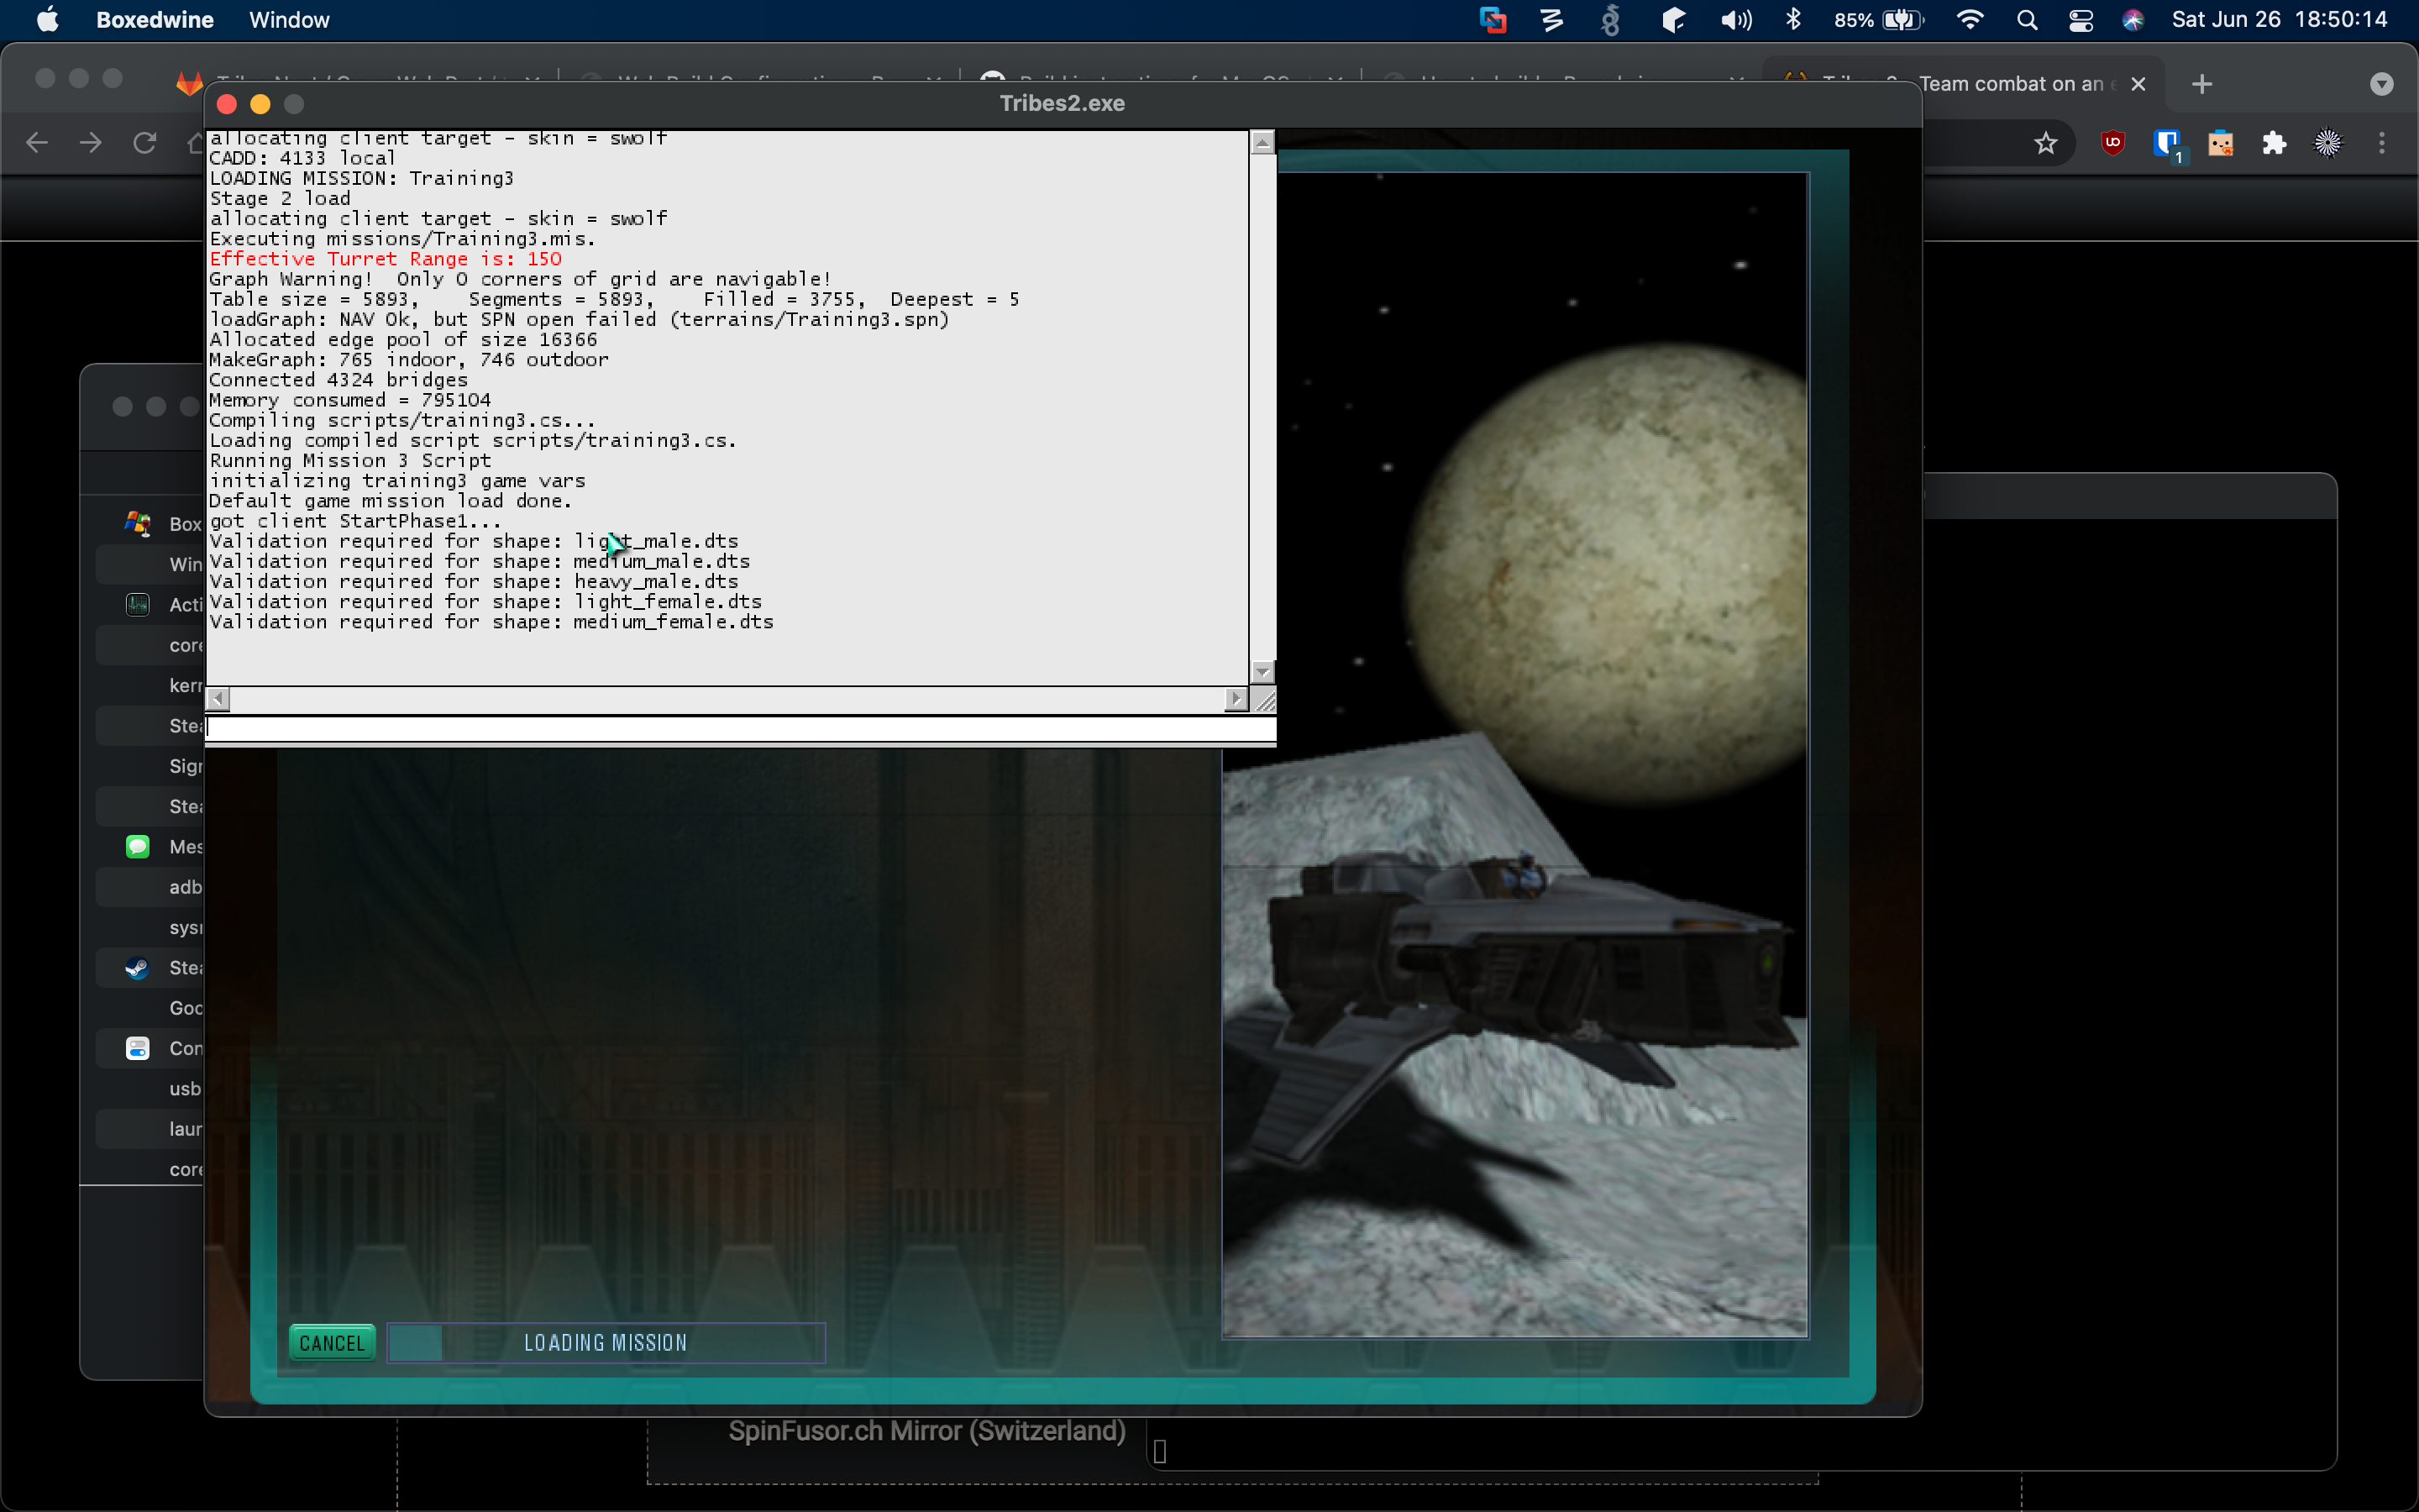Image resolution: width=2419 pixels, height=1512 pixels.
Task: Select the Control Center row in background list
Action: pos(150,1048)
